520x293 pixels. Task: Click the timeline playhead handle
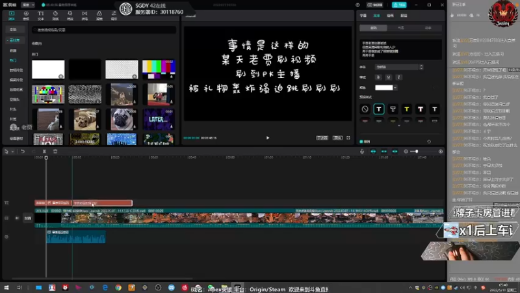click(46, 158)
